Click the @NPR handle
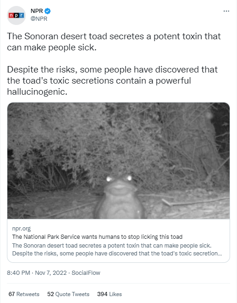 (39, 19)
